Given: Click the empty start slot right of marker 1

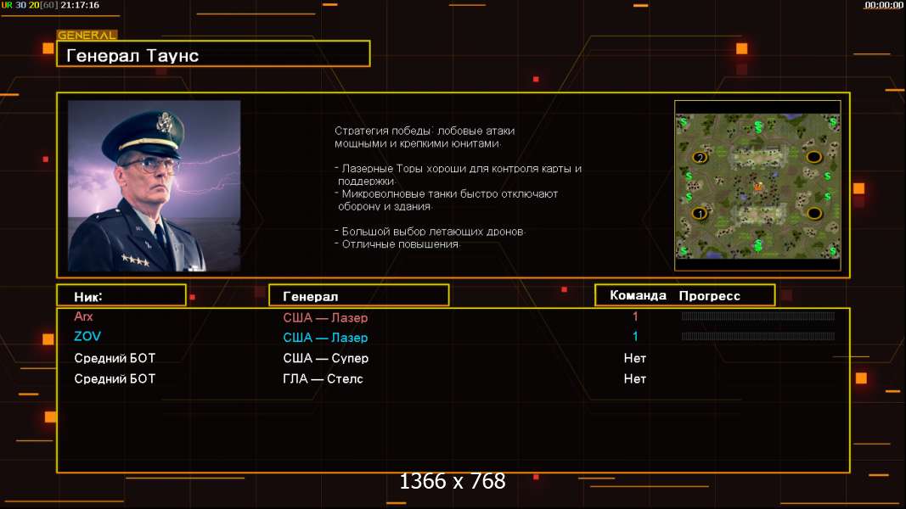Looking at the screenshot, I should click(814, 214).
